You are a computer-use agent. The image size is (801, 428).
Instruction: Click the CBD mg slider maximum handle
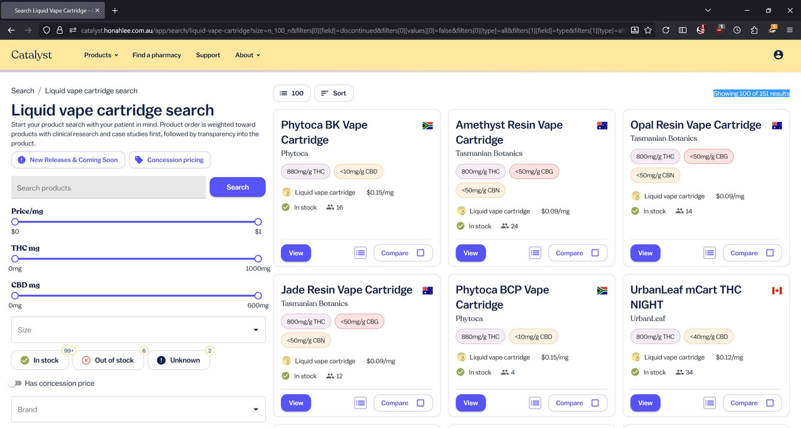point(258,295)
